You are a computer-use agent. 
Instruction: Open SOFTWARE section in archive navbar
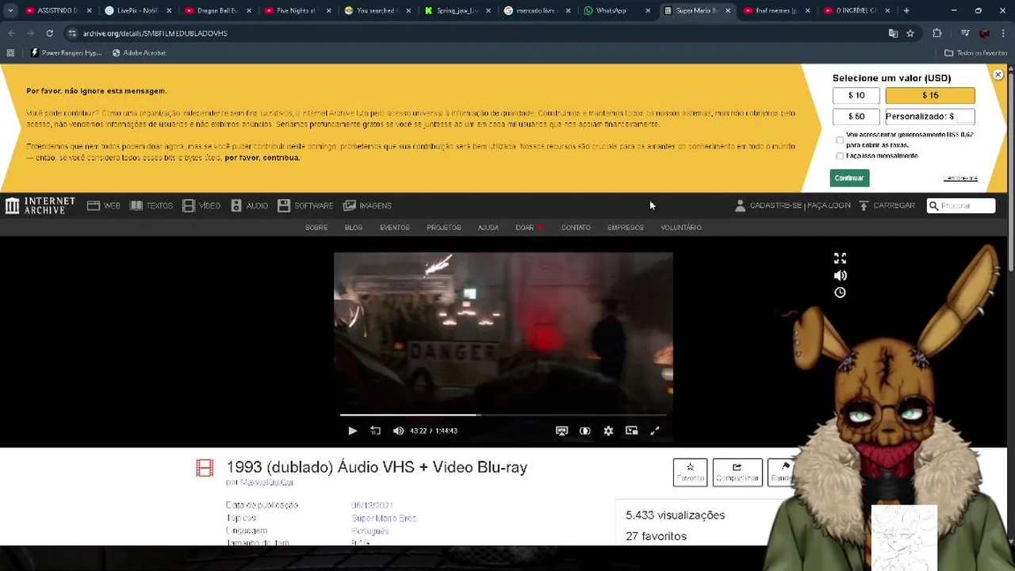point(305,205)
